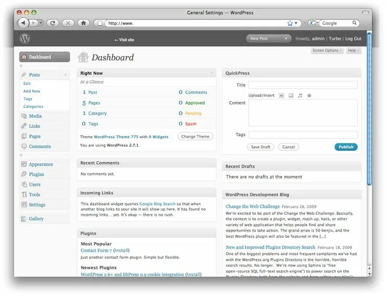Click Save Draft in QuickPress

(x=261, y=147)
